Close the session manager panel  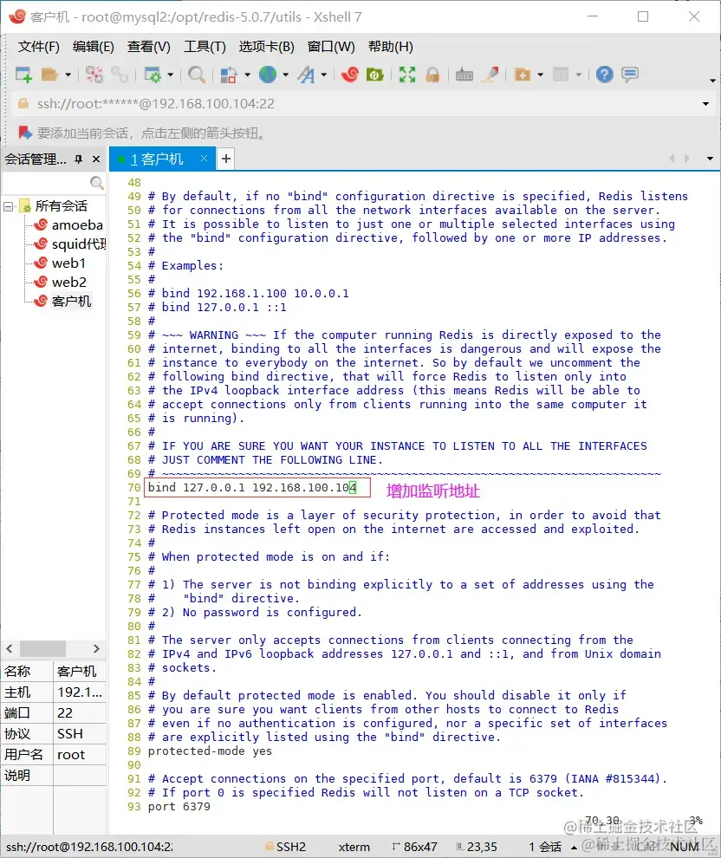point(96,159)
